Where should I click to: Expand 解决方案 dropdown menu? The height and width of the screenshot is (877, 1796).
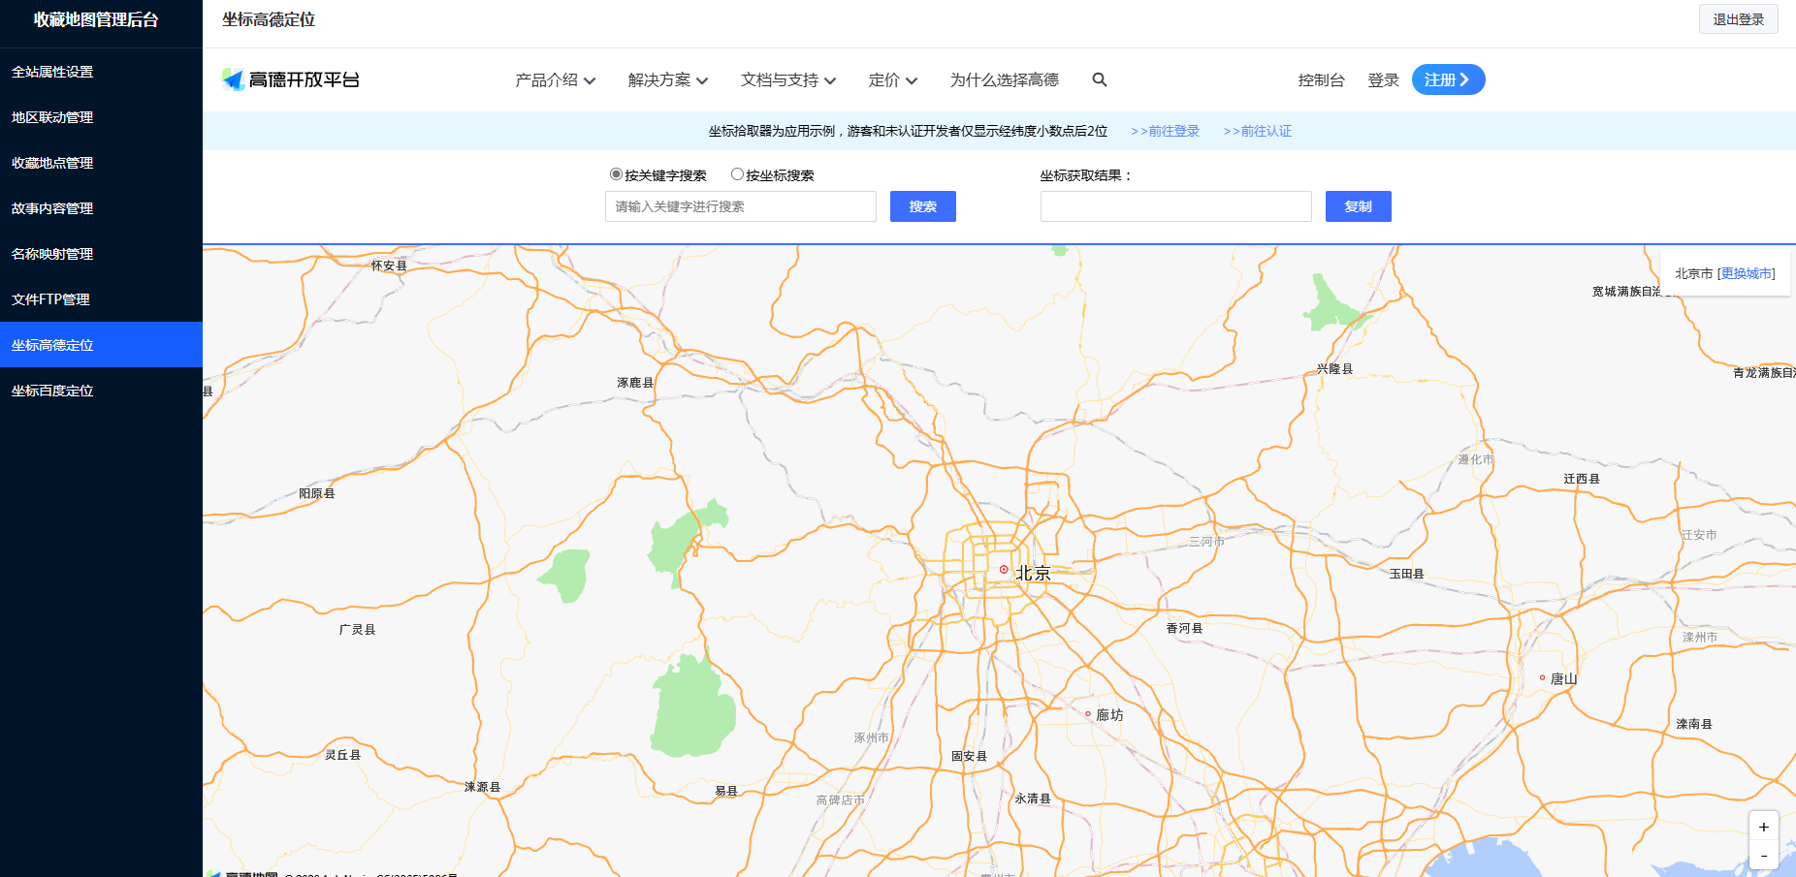[x=667, y=79]
